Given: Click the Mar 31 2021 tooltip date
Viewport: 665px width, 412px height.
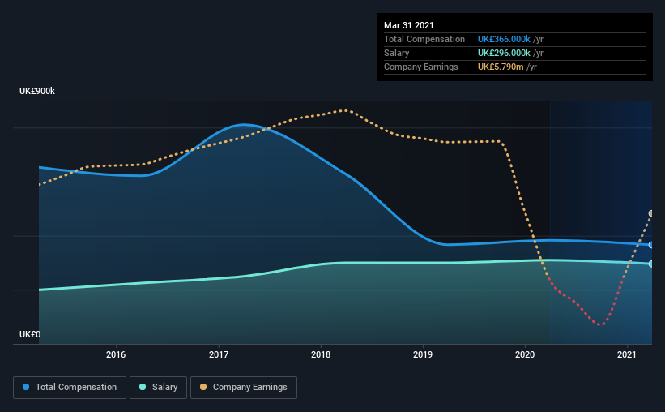Looking at the screenshot, I should coord(409,25).
